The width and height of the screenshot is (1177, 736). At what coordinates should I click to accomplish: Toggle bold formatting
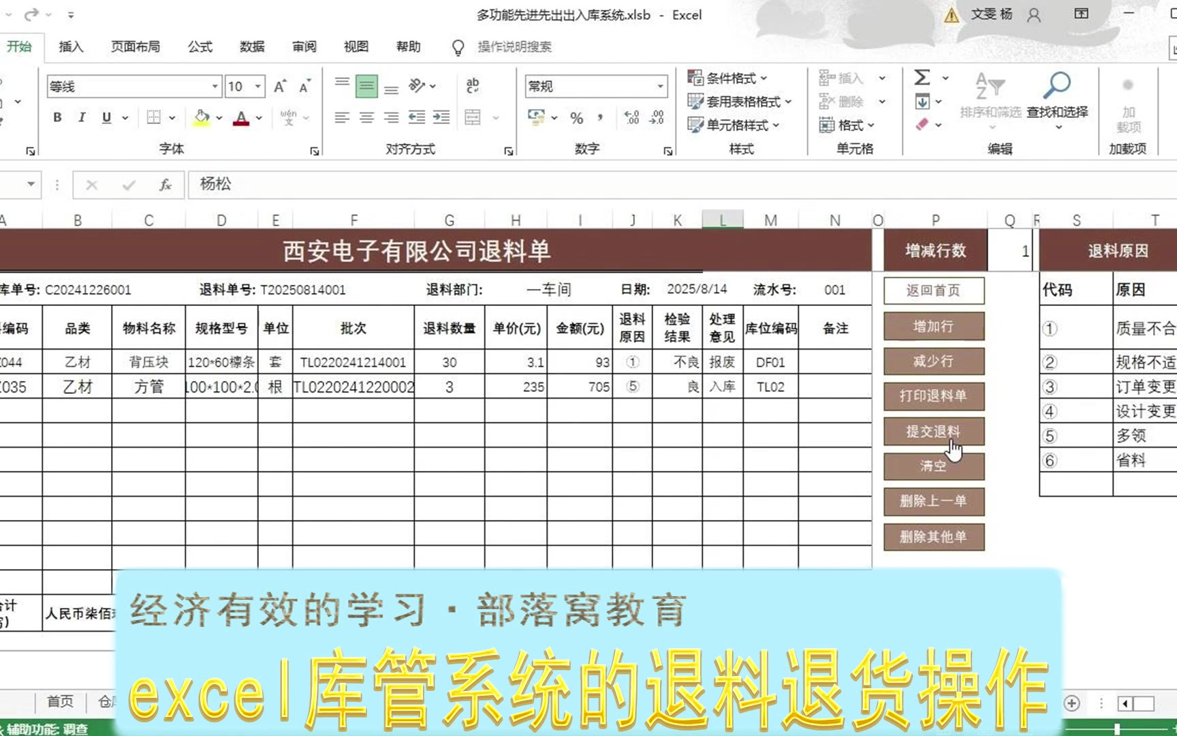[57, 117]
